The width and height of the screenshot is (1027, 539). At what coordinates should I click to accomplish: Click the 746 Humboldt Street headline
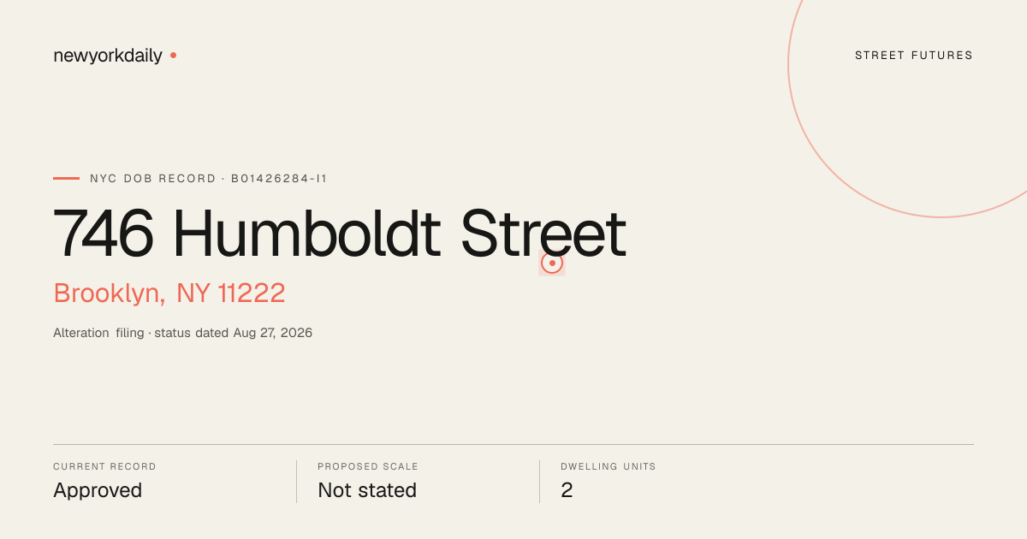340,234
